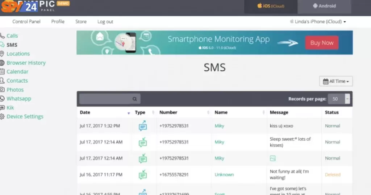Click the Status column header

[332, 112]
